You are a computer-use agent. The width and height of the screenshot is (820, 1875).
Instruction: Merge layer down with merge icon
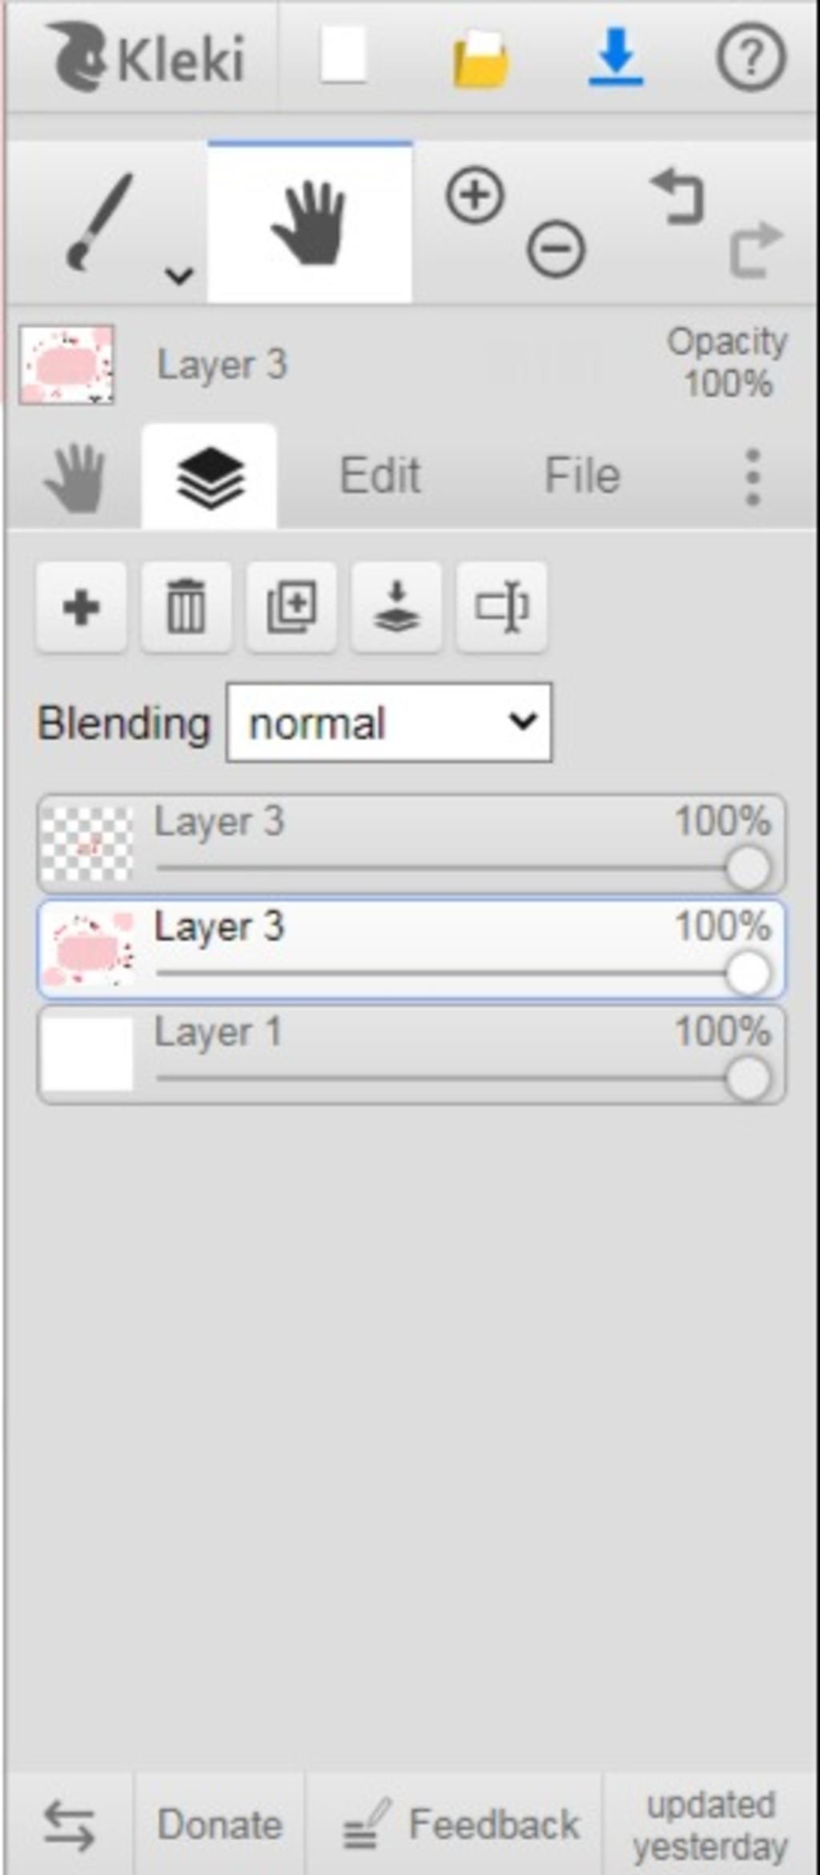point(396,607)
